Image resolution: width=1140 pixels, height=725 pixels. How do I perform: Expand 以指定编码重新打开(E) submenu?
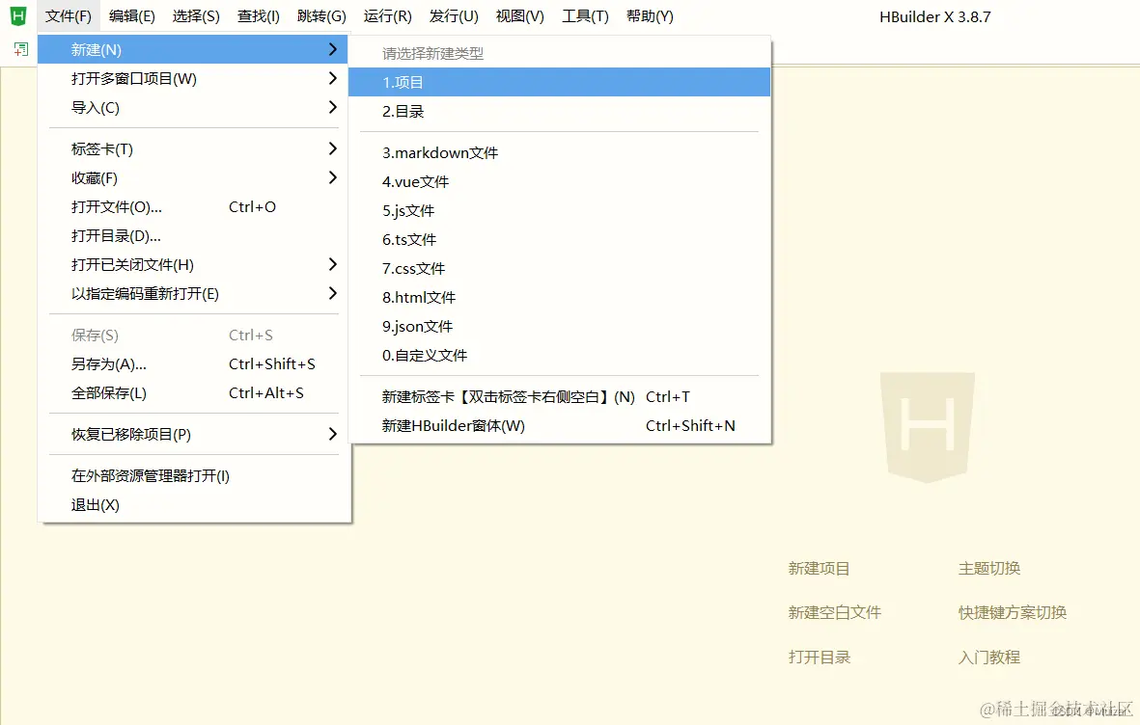coord(193,294)
